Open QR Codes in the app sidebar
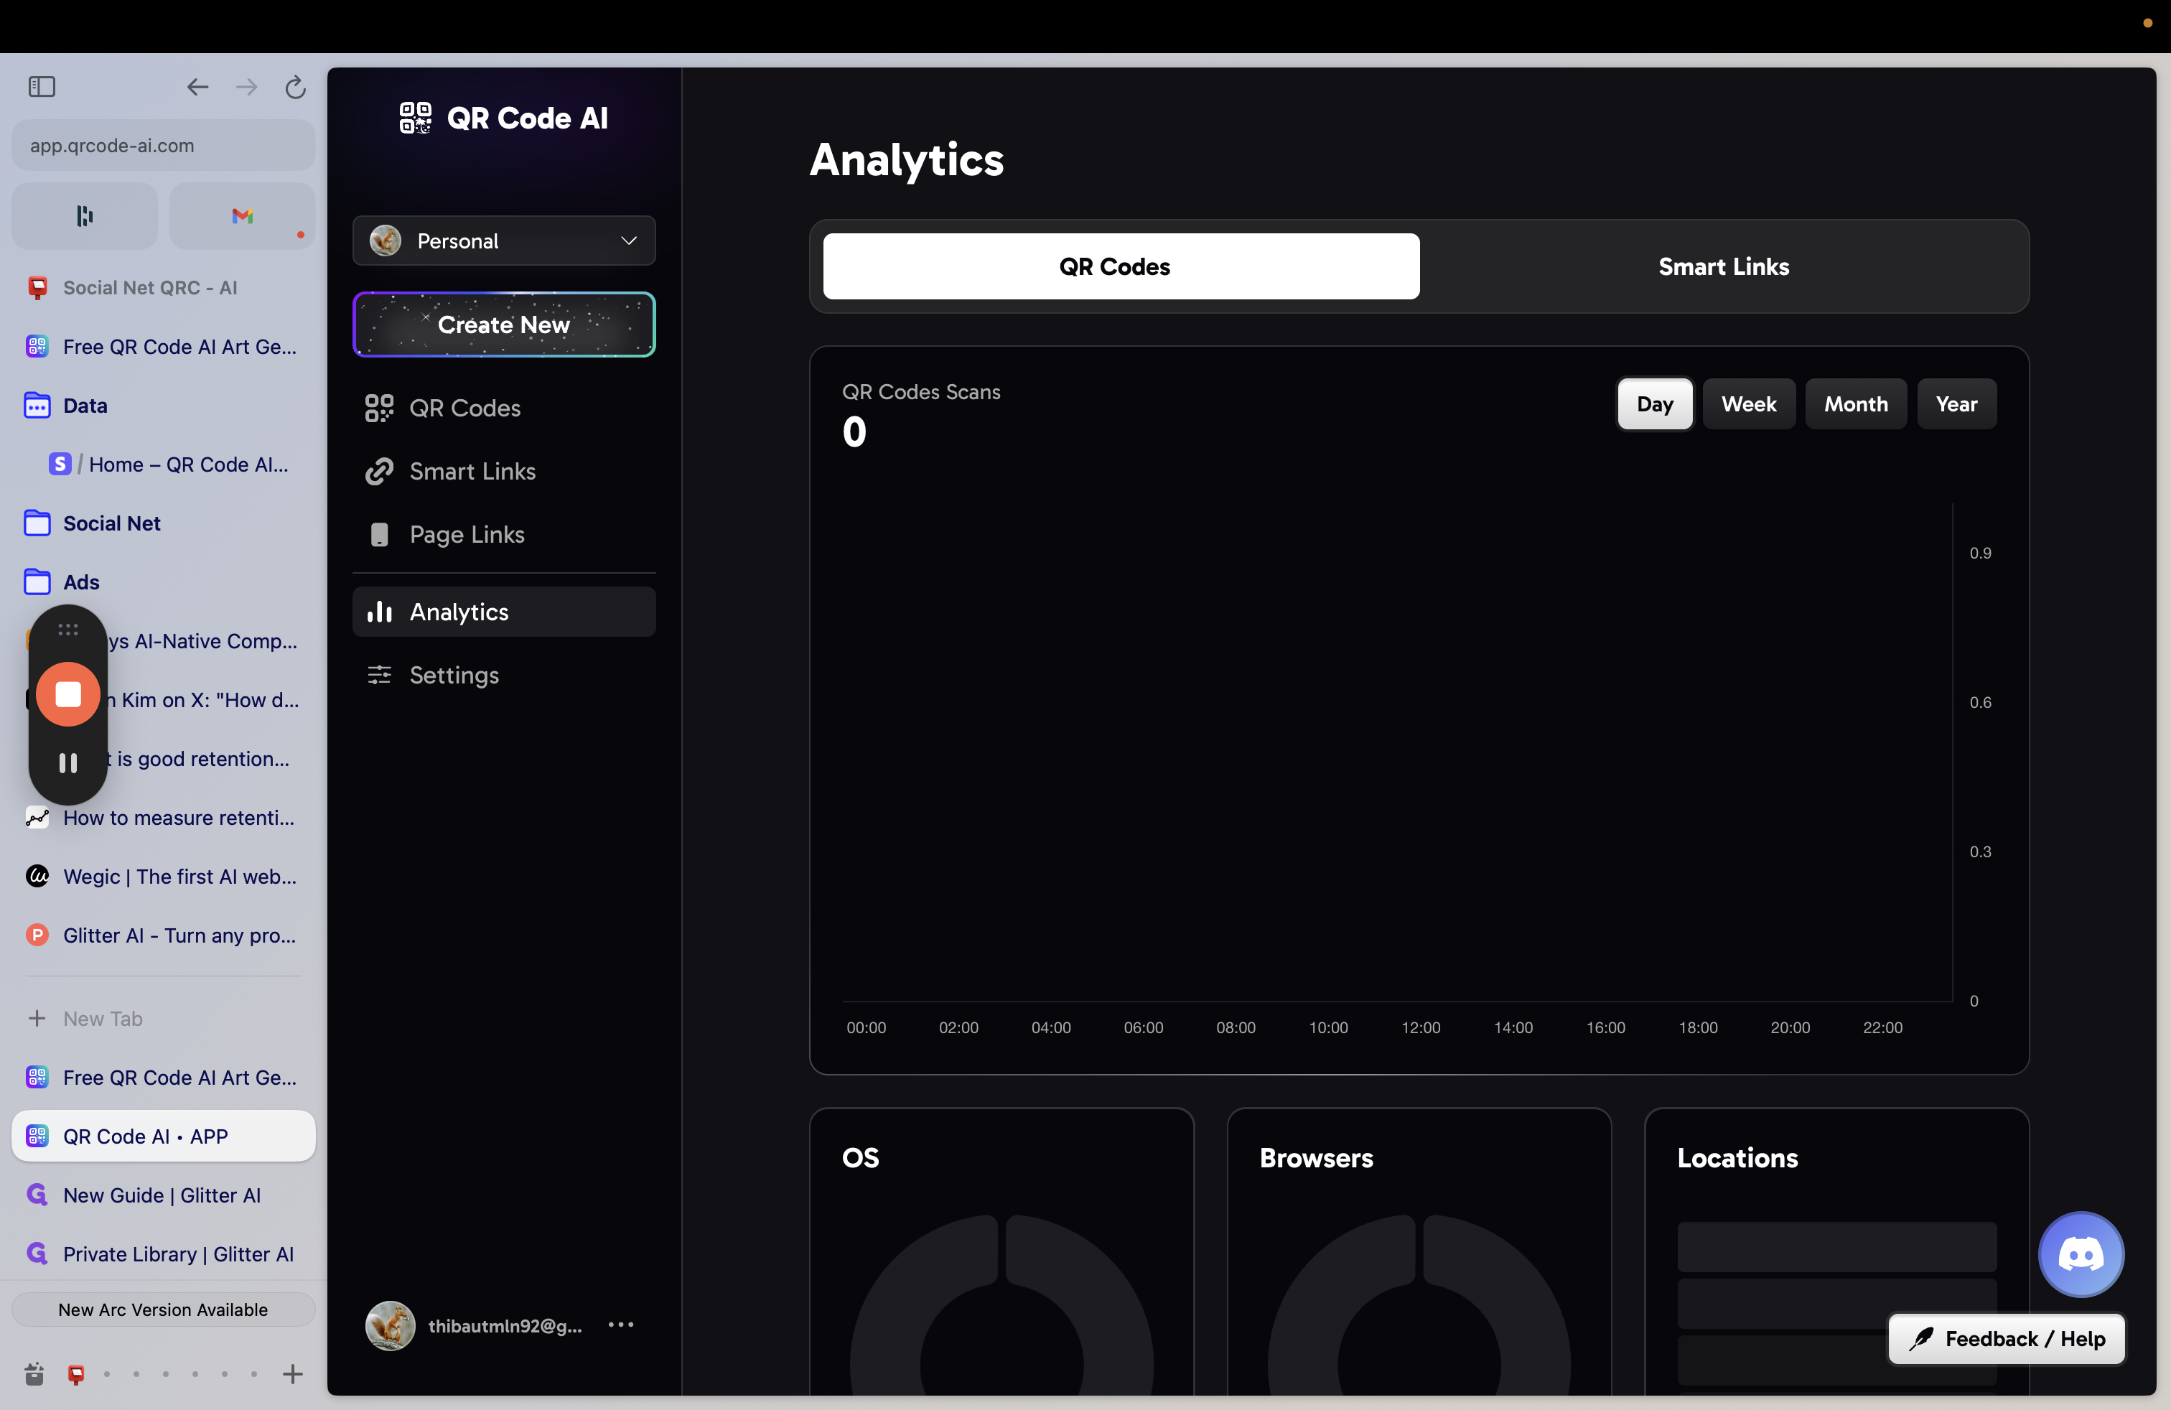Image resolution: width=2171 pixels, height=1410 pixels. [503, 408]
